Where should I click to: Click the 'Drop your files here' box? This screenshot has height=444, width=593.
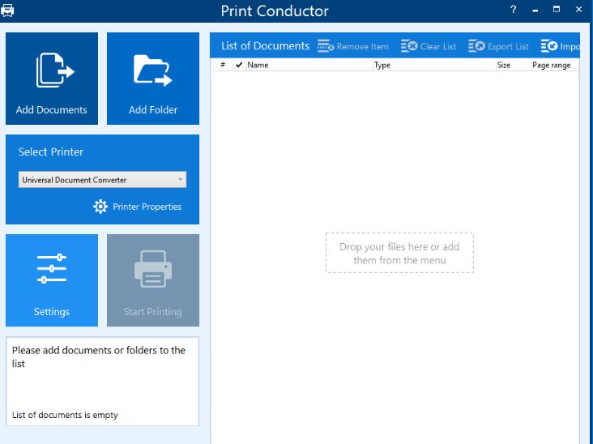(399, 253)
